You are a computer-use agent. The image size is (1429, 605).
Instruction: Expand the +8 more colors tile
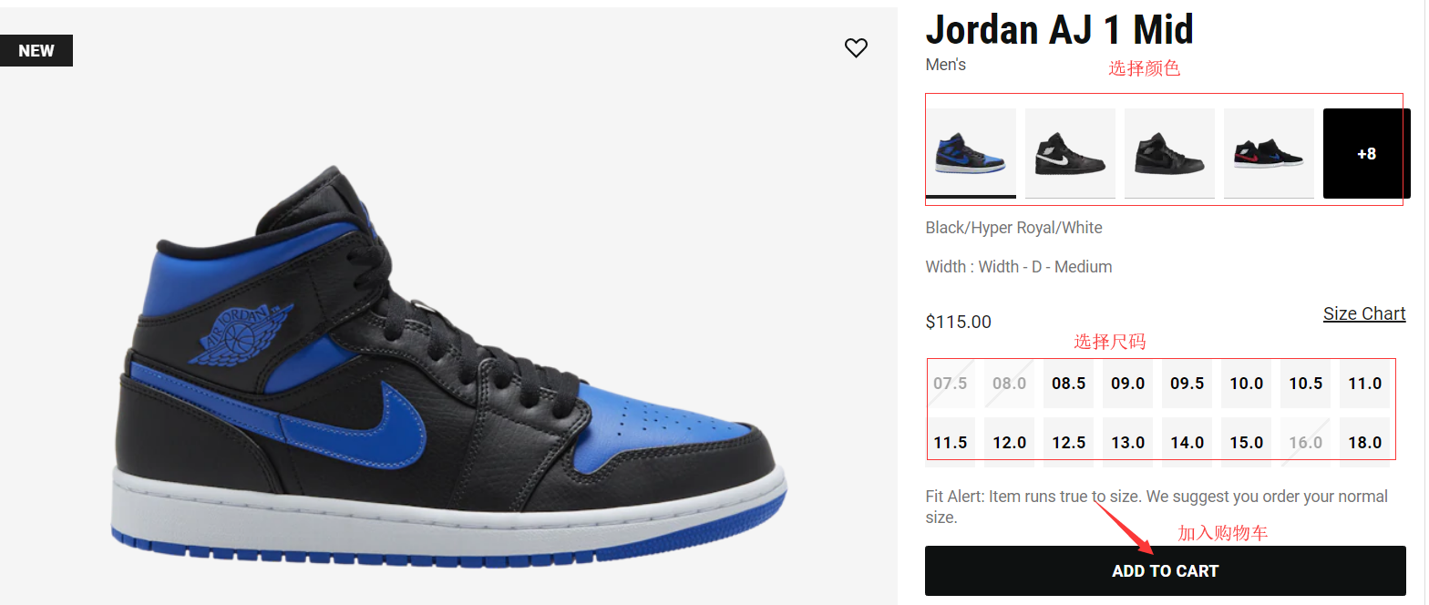click(1367, 153)
